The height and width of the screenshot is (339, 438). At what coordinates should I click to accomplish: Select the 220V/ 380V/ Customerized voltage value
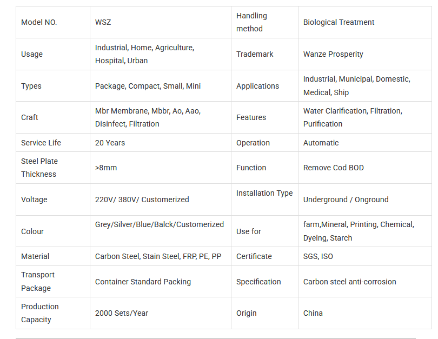[142, 200]
